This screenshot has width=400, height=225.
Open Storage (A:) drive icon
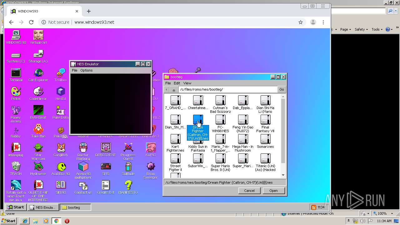(x=38, y=57)
